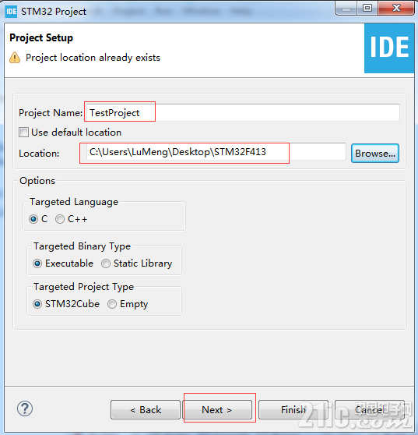Go to the previous page with Back
This screenshot has width=418, height=435.
[x=146, y=409]
